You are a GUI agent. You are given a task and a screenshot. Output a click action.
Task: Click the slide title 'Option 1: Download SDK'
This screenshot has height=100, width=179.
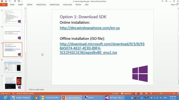point(83,17)
